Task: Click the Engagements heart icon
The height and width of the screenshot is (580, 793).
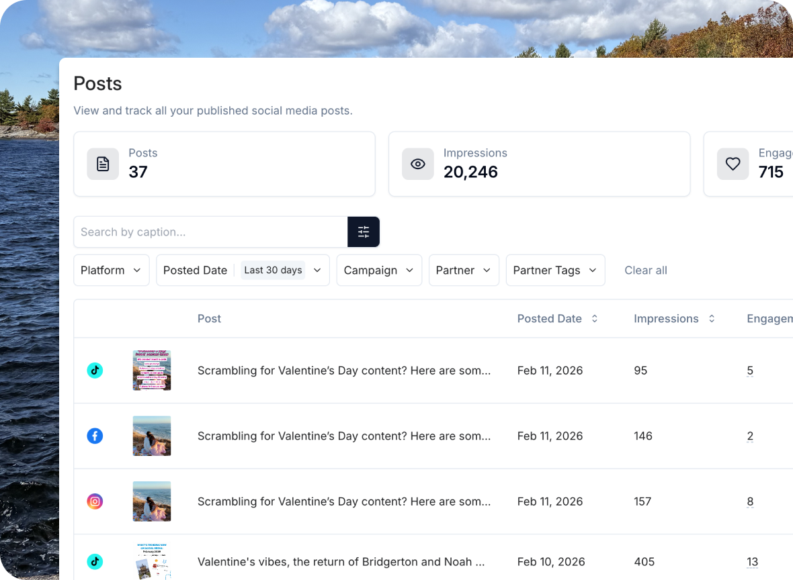Action: click(733, 164)
